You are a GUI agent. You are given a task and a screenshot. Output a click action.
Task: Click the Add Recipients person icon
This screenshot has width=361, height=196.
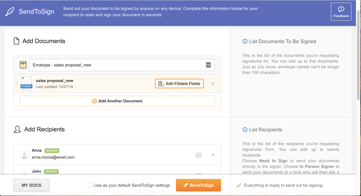[x=17, y=129]
